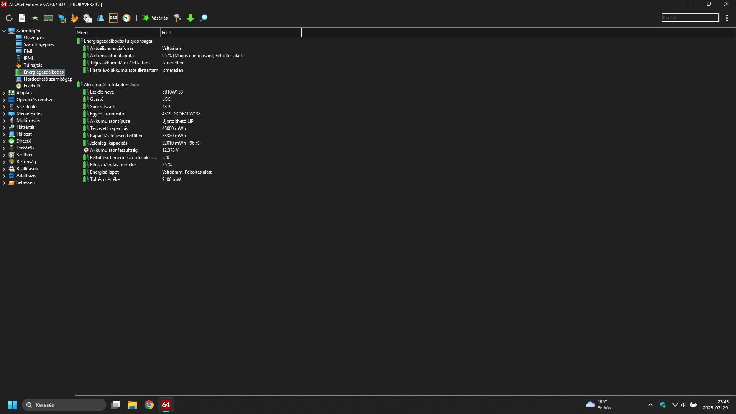Image resolution: width=736 pixels, height=414 pixels.
Task: Open the weather widget showing 18°C
Action: [599, 405]
